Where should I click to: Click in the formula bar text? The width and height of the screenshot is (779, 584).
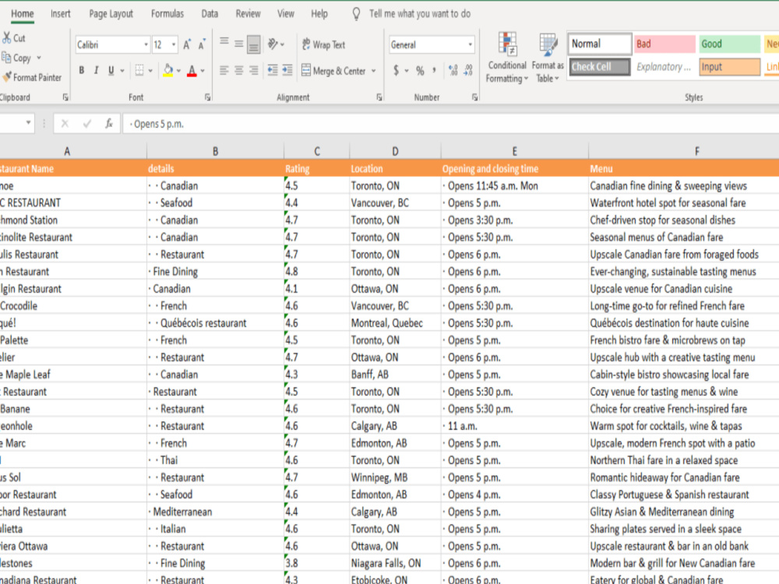pos(158,124)
